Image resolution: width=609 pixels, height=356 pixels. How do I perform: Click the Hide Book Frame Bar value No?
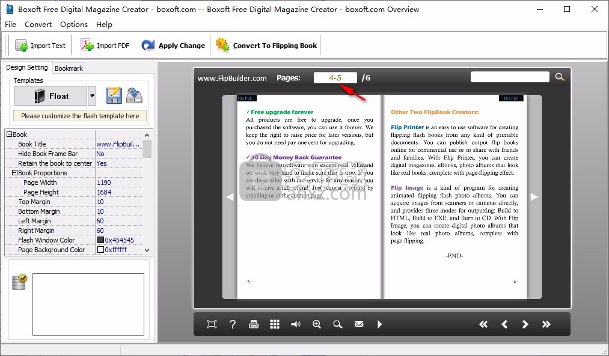click(x=100, y=154)
